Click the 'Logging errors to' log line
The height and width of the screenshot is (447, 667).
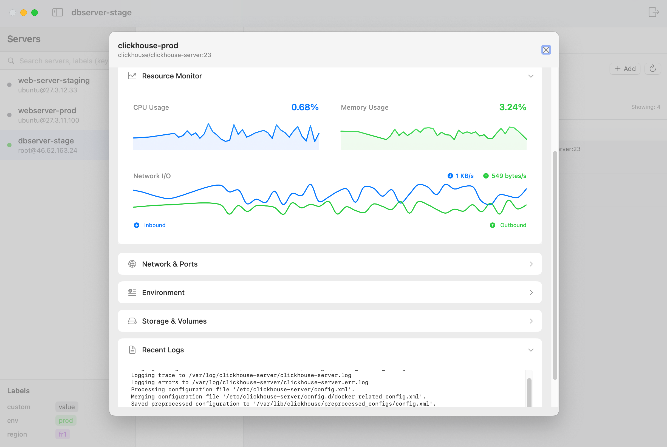(x=249, y=382)
